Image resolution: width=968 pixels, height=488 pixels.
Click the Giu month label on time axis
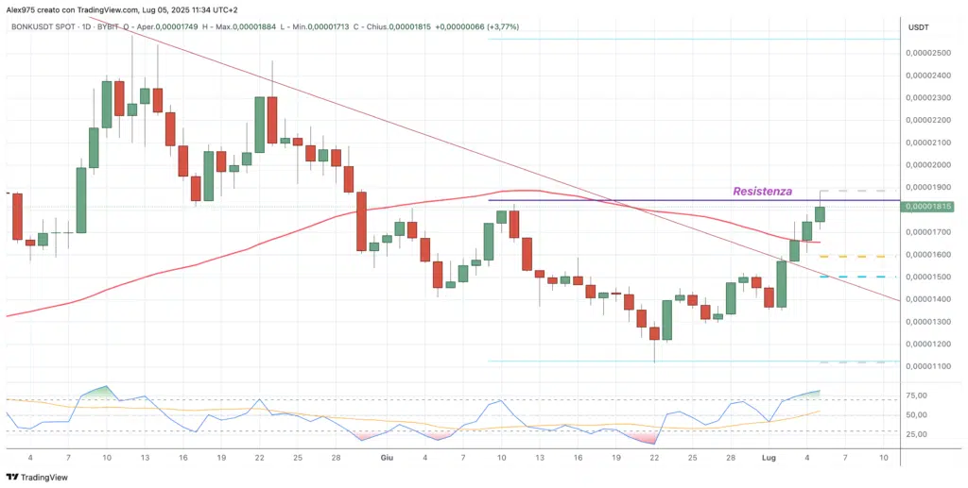coord(386,457)
